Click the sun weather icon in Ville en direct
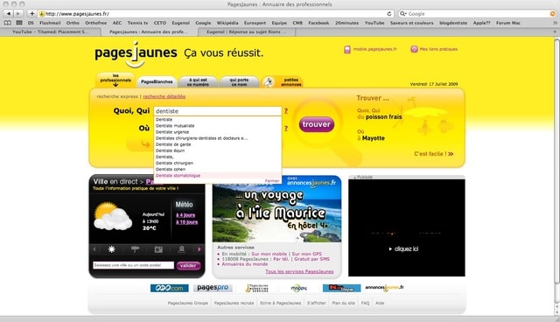The width and height of the screenshot is (560, 322). pos(111,249)
